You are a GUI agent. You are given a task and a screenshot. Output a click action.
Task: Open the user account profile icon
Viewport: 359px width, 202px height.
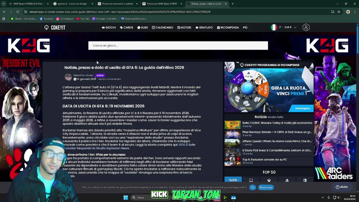[306, 27]
